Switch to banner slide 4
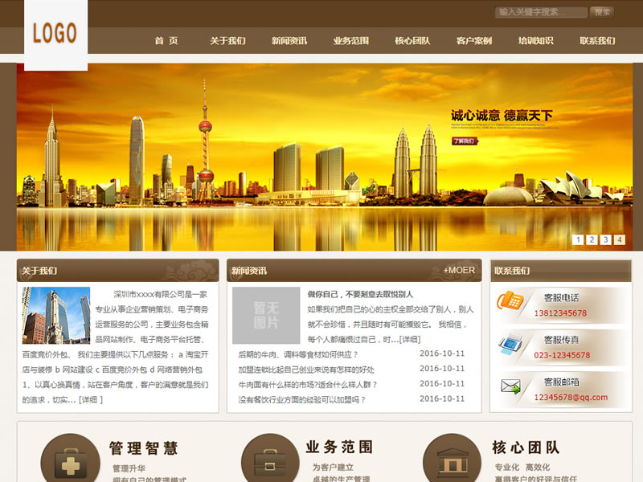The height and width of the screenshot is (482, 643). [x=620, y=239]
